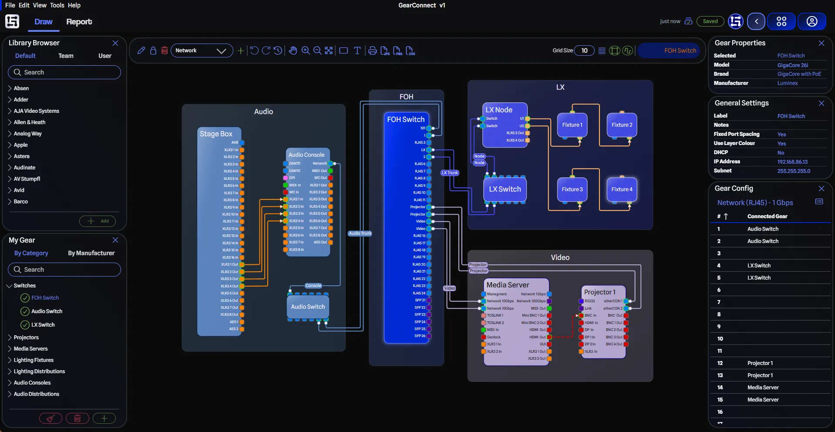Image resolution: width=835 pixels, height=432 pixels.
Task: Toggle the grid display
Action: 602,51
